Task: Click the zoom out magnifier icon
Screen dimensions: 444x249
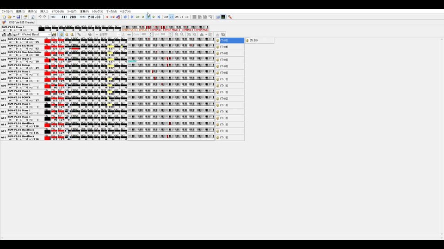Action: [182, 35]
